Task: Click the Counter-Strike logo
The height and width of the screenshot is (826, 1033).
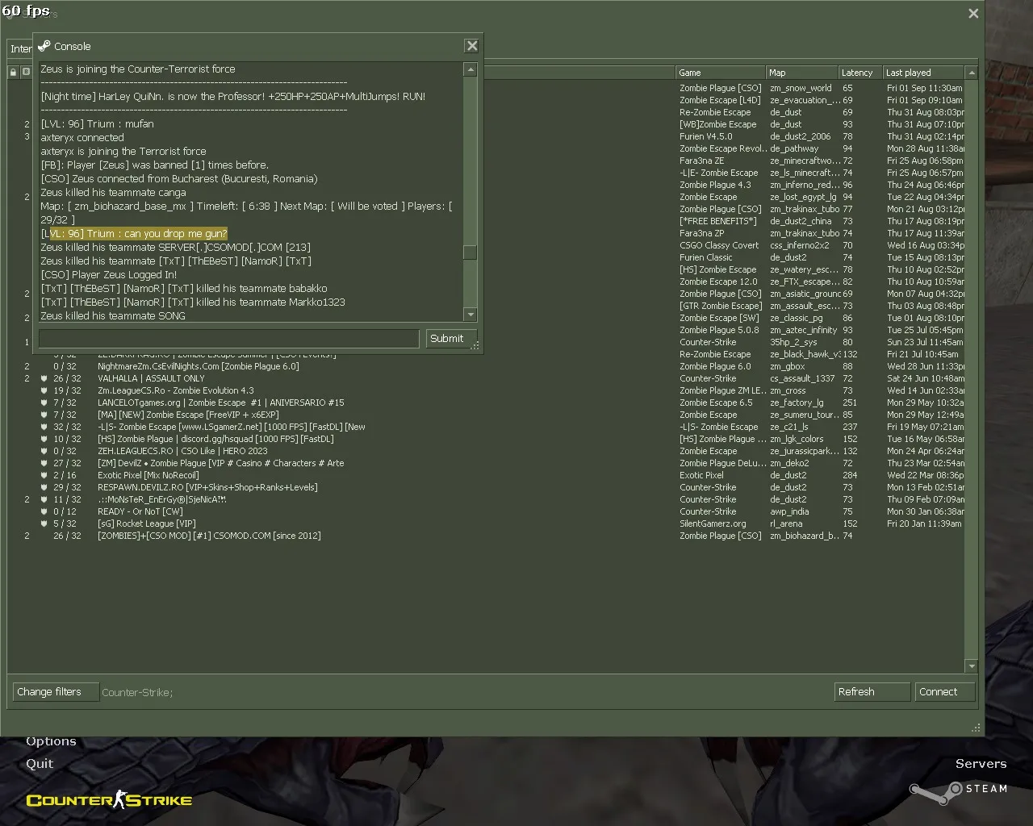Action: [110, 800]
